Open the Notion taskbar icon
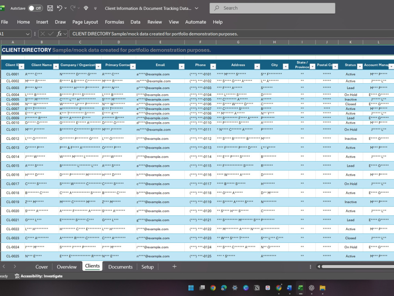 pos(257,288)
